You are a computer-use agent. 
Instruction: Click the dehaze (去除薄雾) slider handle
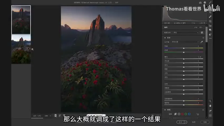click(184, 94)
